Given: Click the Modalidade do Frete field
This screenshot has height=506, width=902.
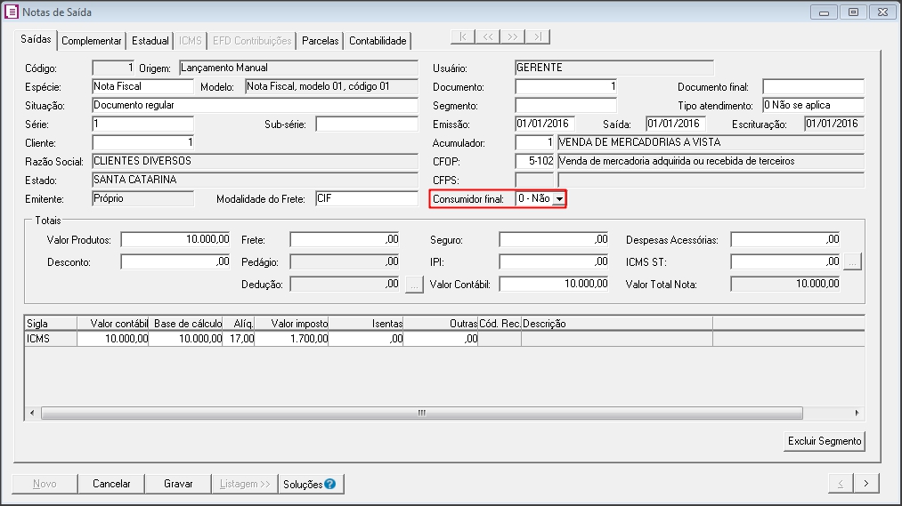Looking at the screenshot, I should pyautogui.click(x=366, y=199).
